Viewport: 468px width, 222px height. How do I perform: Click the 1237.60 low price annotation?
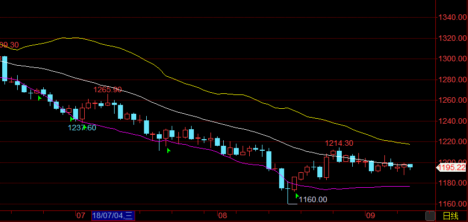[82, 128]
